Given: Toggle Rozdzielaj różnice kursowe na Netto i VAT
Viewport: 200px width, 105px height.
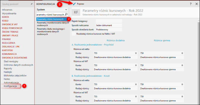Looking at the screenshot, I should (74, 34).
